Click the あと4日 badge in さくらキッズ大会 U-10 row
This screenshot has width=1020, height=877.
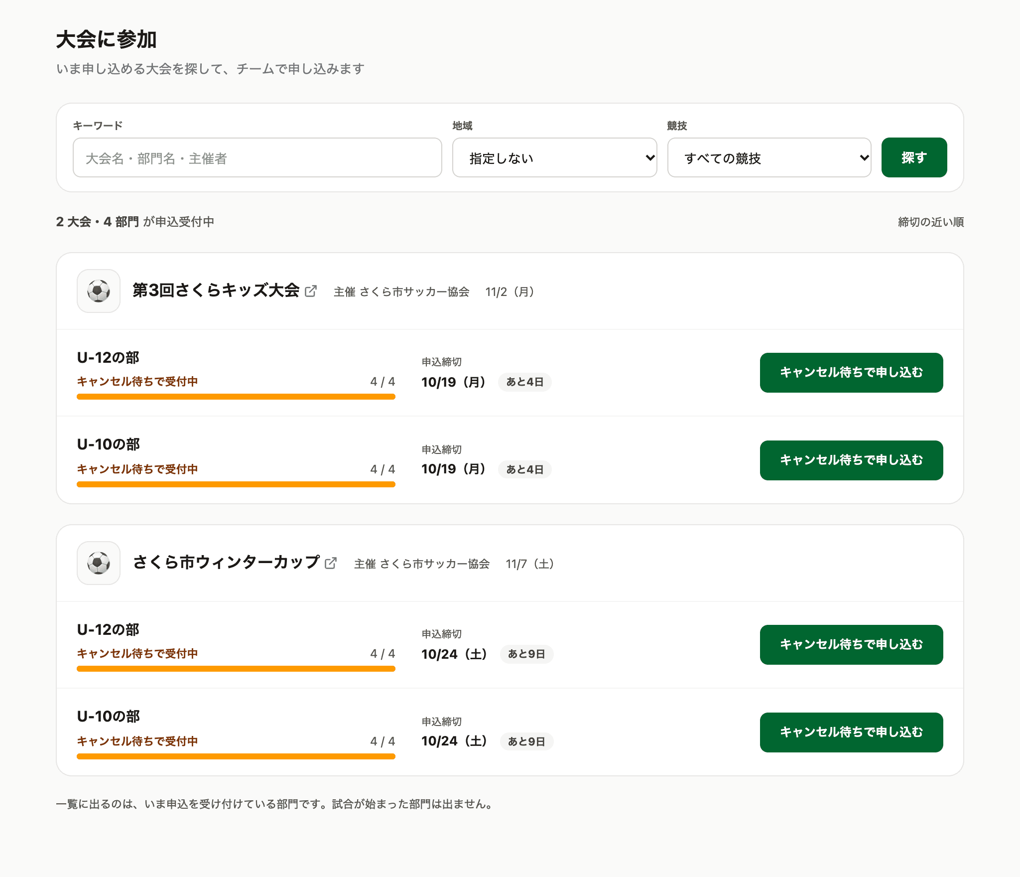[x=525, y=469]
